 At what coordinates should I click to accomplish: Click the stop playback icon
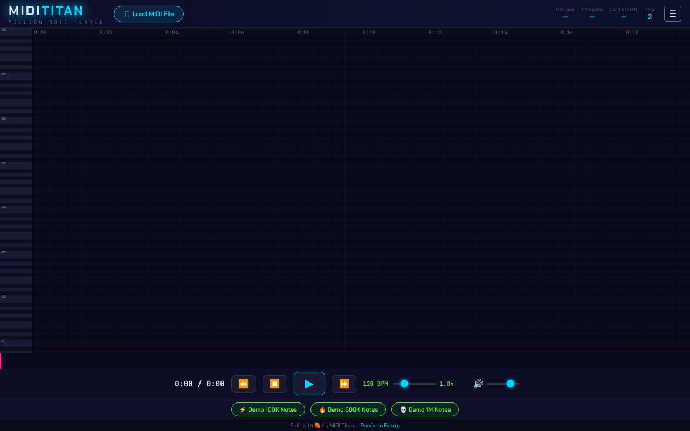tap(274, 384)
